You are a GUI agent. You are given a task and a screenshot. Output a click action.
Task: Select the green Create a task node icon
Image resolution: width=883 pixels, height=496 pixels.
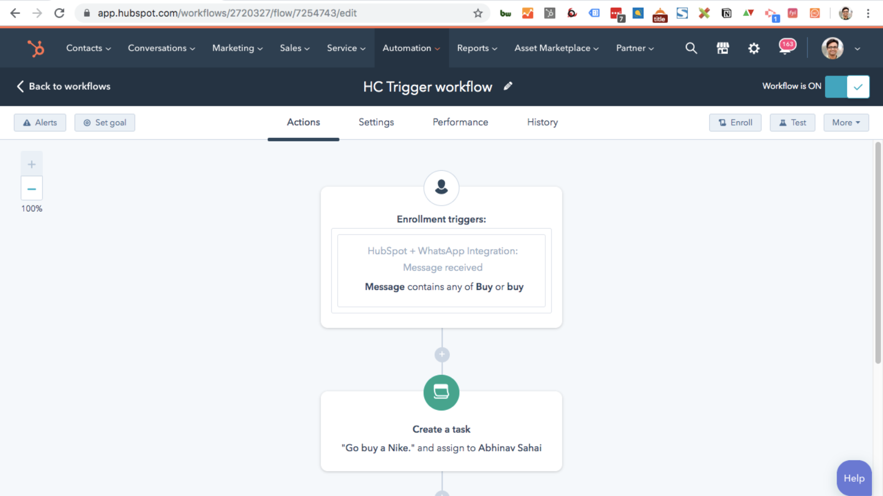point(441,392)
